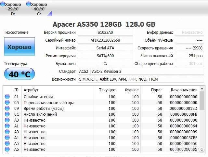Viewport: 208px width, 157px height.
Task: Select the D: drive at 29 °C
Action: 11,9
